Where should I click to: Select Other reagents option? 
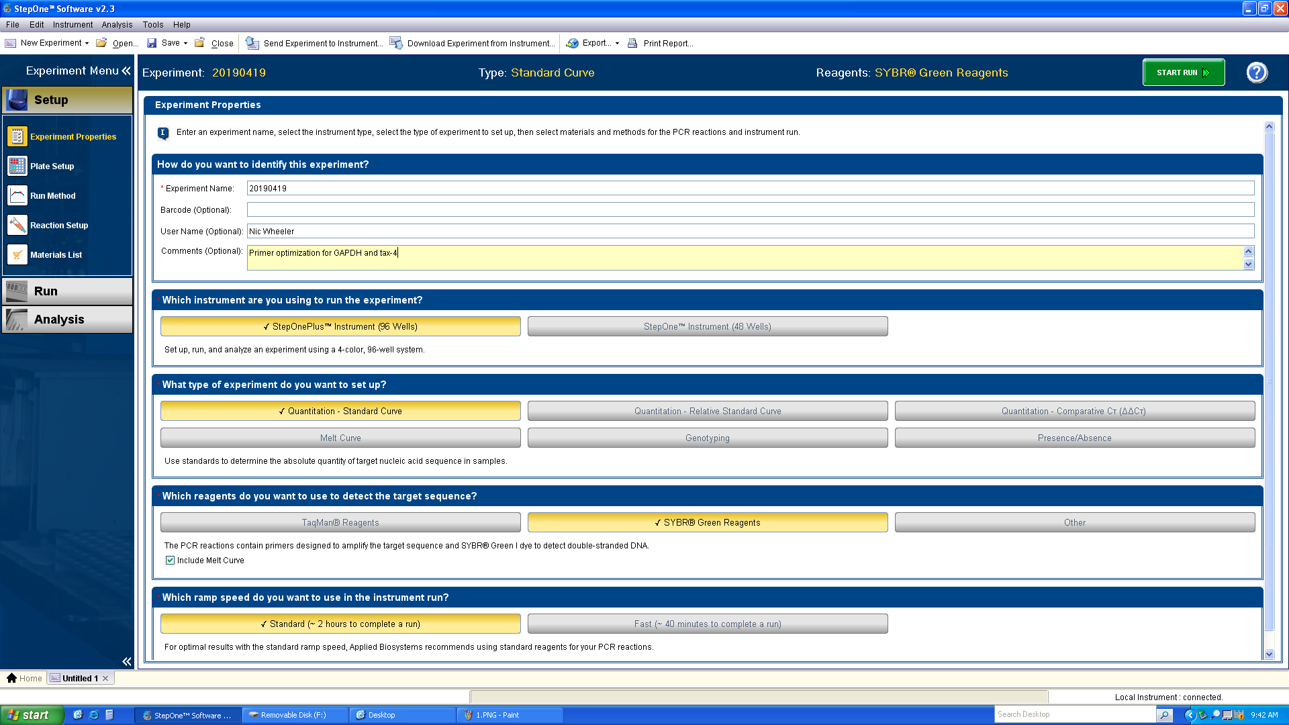pyautogui.click(x=1075, y=522)
